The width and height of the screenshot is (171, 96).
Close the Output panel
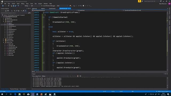167,74
